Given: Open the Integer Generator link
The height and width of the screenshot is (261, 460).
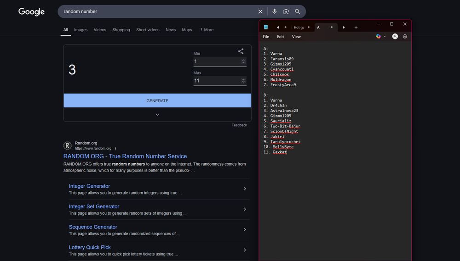Looking at the screenshot, I should pyautogui.click(x=90, y=186).
